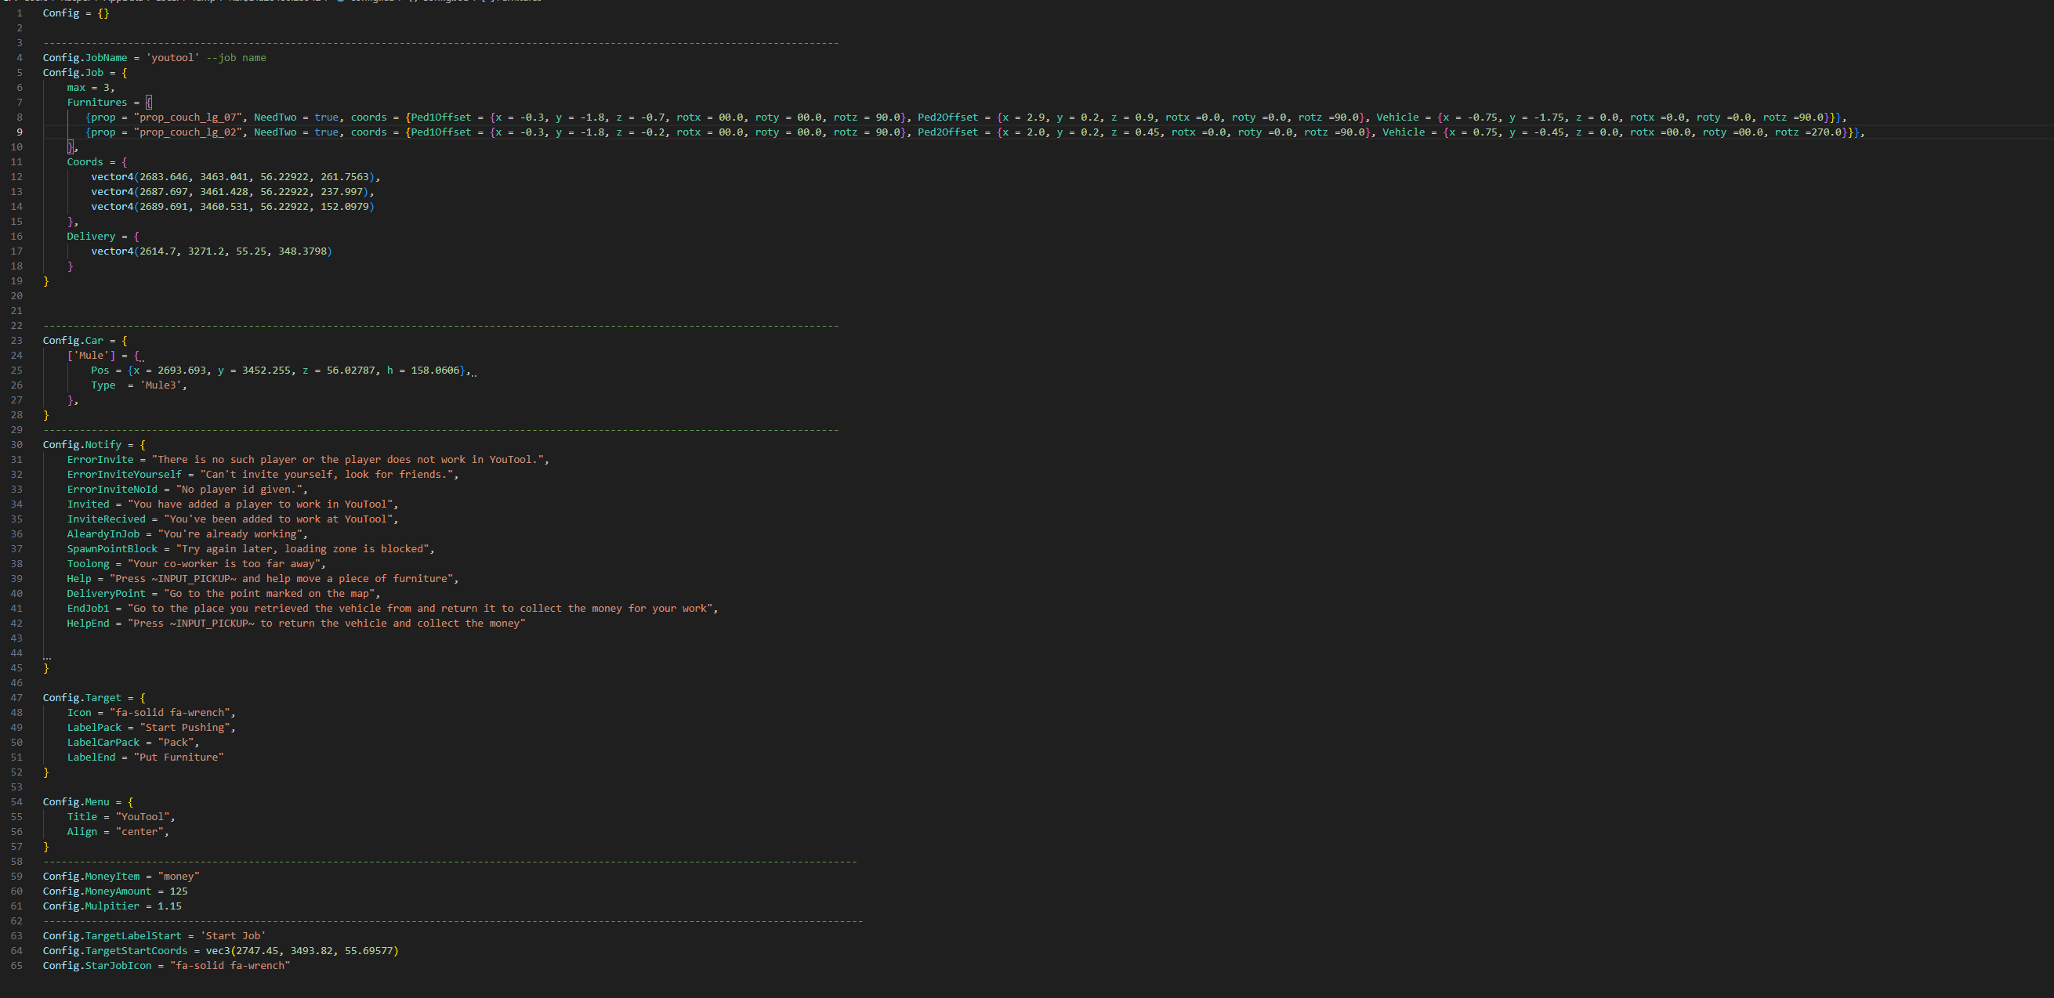Click the 'ErrorInviteYourself' key
Screen dimensions: 2054x998
(x=124, y=474)
